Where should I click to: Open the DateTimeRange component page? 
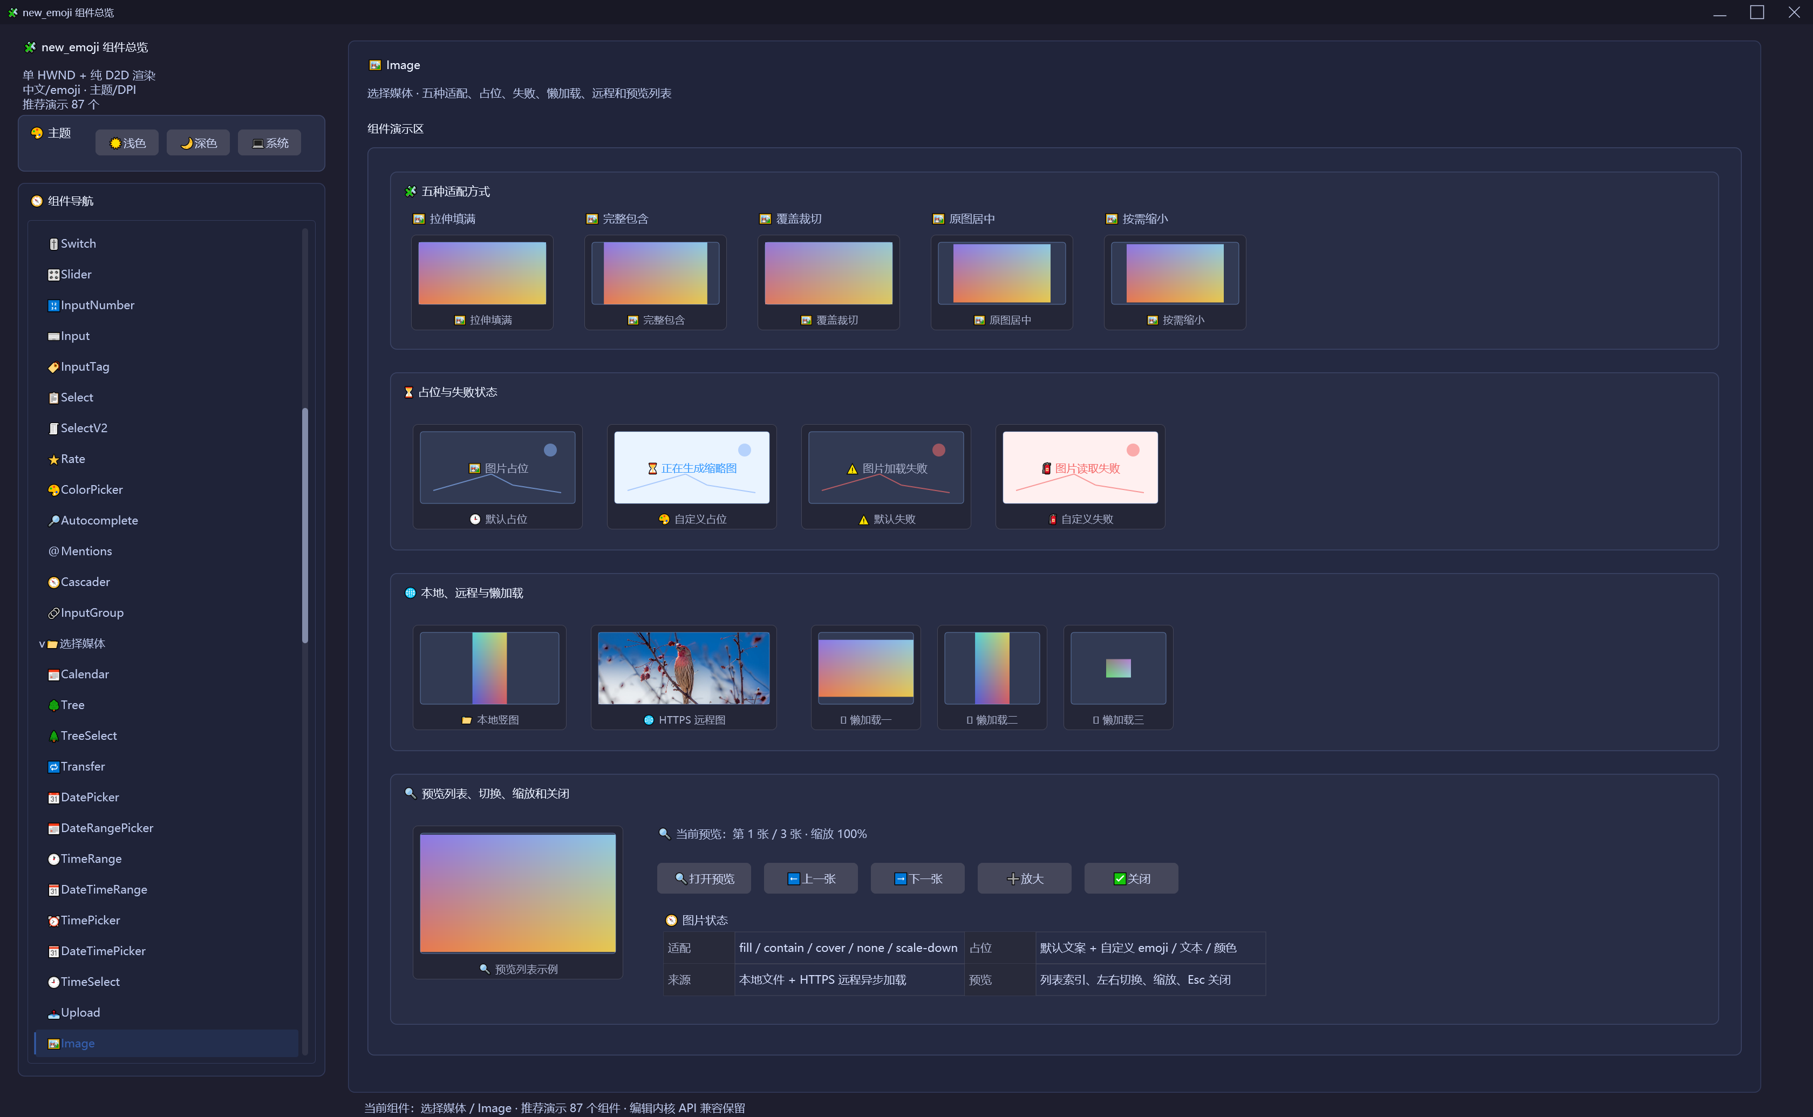point(166,889)
